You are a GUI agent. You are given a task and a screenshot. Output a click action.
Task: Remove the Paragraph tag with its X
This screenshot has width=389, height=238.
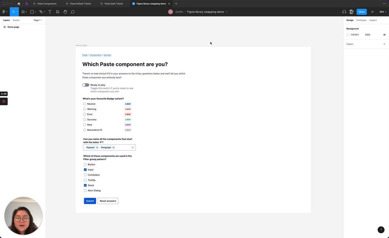tap(113, 148)
